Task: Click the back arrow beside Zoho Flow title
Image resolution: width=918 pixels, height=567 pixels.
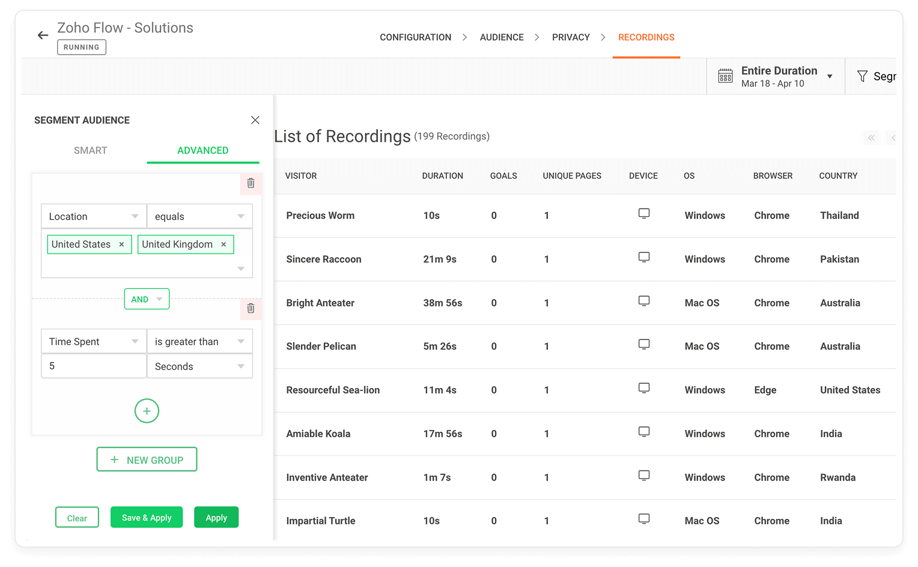Action: 43,35
